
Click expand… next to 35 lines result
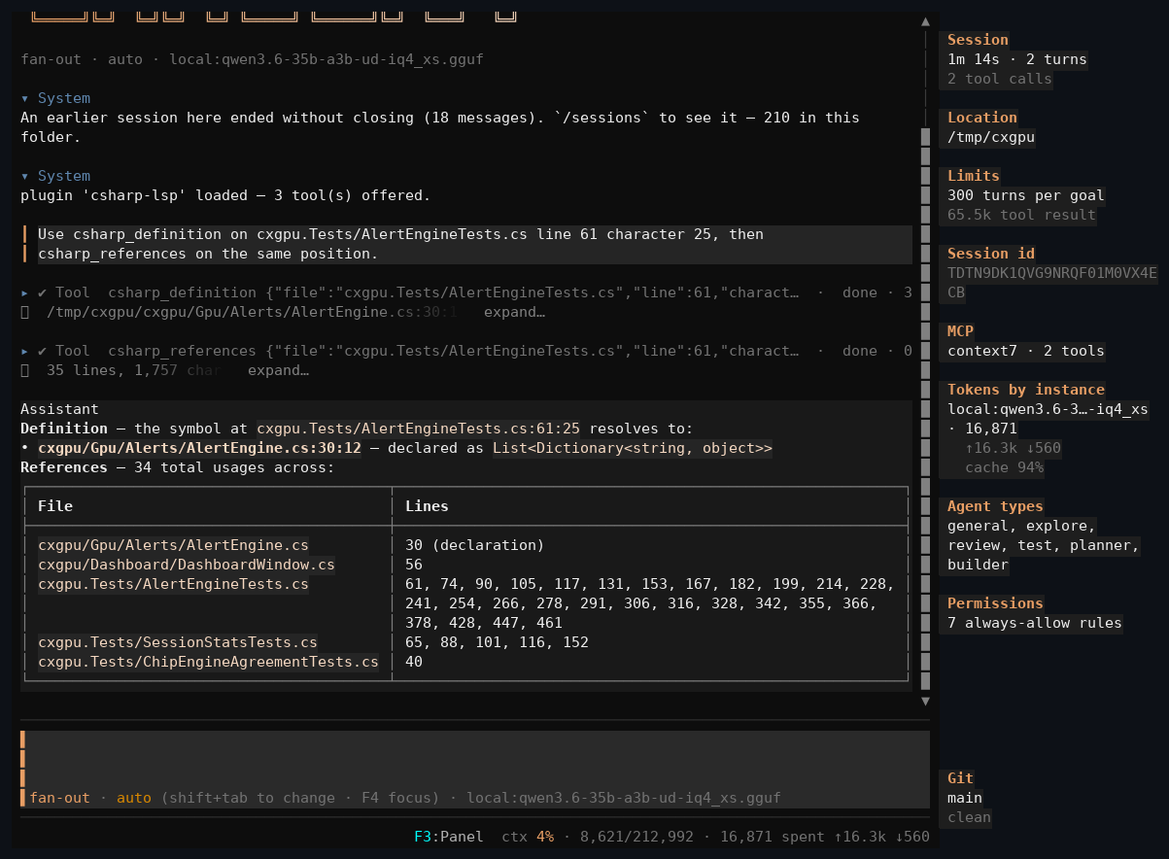(278, 370)
